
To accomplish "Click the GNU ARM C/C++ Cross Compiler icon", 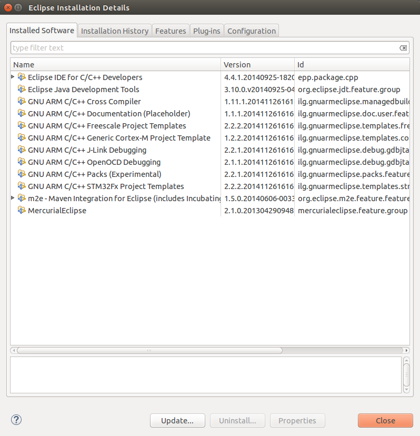I will point(22,101).
